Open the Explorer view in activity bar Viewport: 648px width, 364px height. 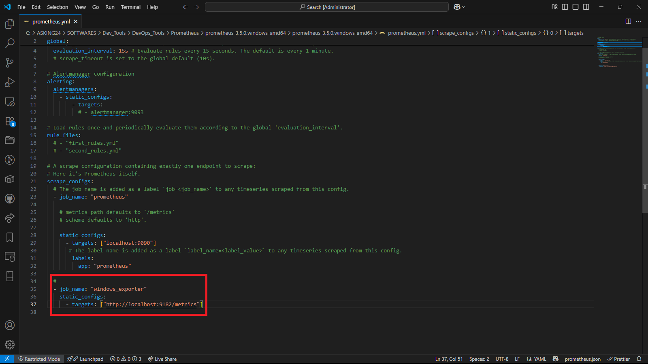(10, 24)
